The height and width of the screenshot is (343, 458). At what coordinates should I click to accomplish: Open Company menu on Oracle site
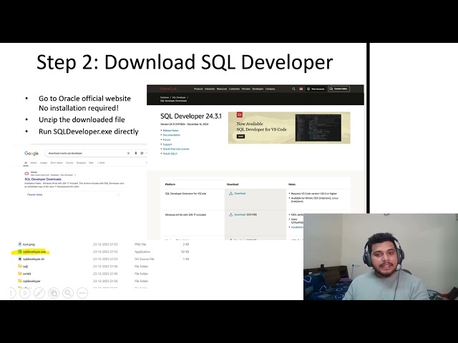[x=271, y=89]
